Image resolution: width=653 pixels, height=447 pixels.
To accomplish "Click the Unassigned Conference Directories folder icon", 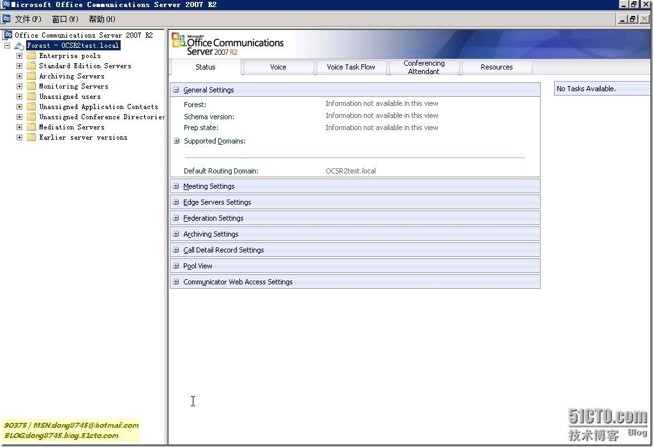I will coord(31,117).
